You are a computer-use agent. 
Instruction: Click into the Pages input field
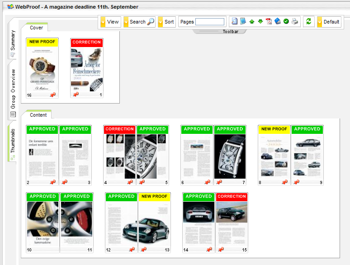click(x=209, y=22)
